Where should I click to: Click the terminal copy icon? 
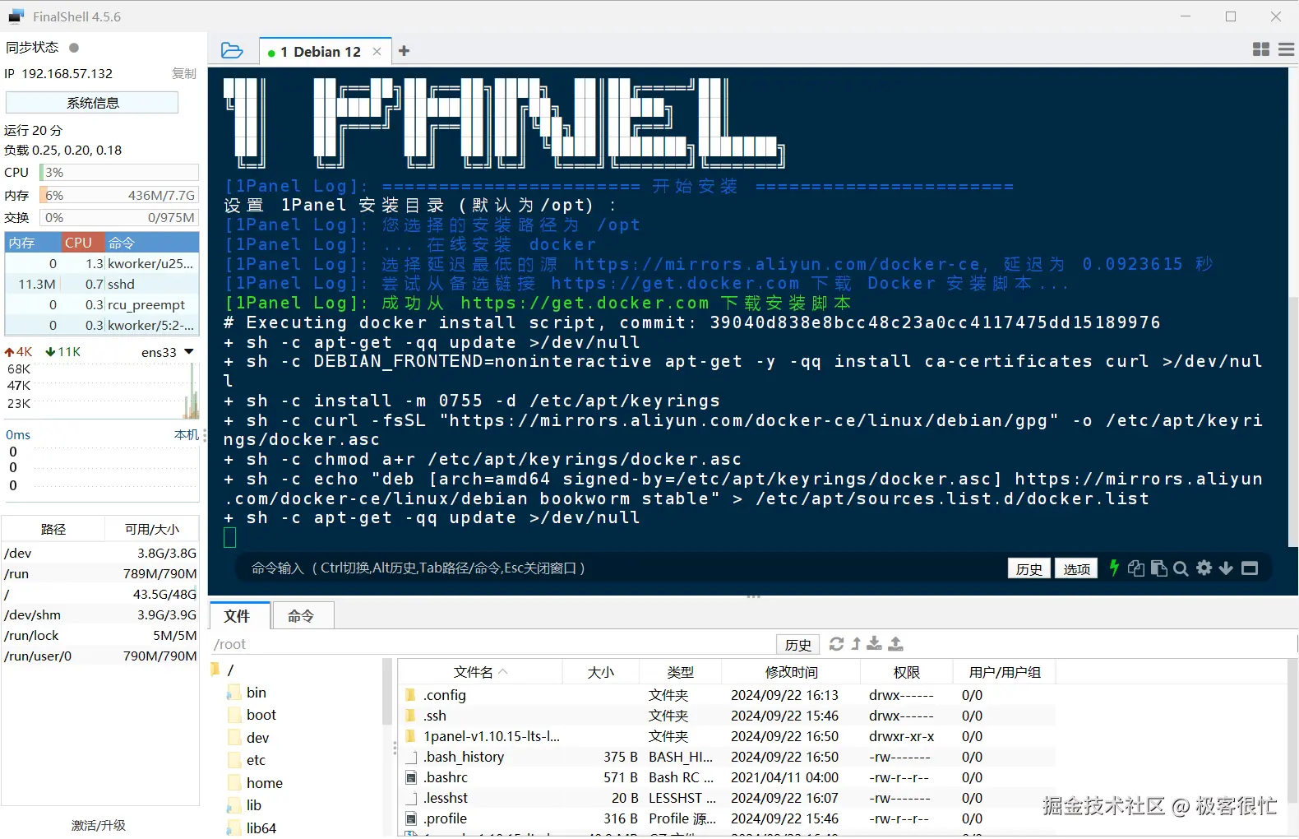1136,568
